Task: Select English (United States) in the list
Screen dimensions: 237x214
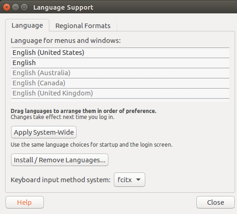Action: (x=120, y=53)
